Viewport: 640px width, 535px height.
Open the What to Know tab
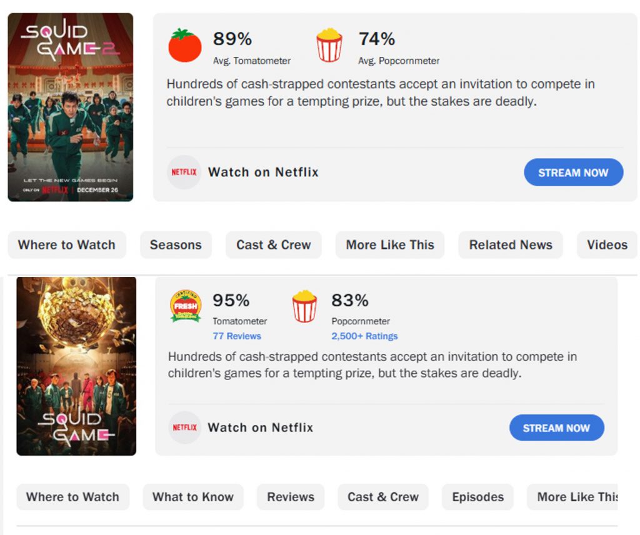pyautogui.click(x=193, y=497)
